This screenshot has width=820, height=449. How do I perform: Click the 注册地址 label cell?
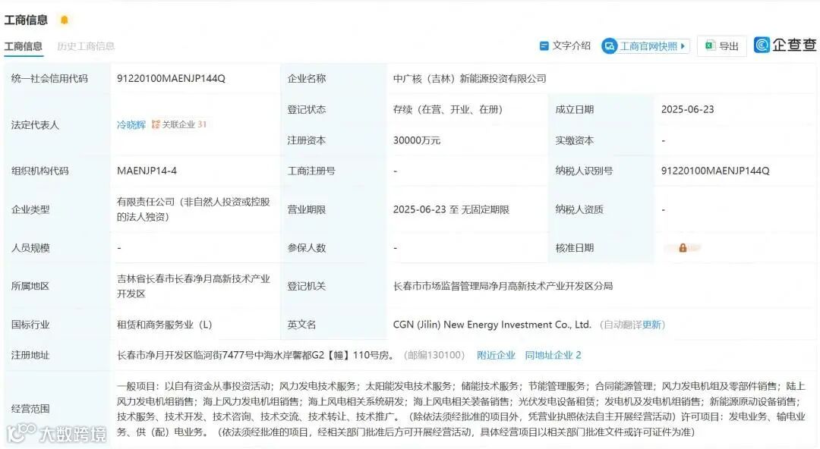click(57, 355)
